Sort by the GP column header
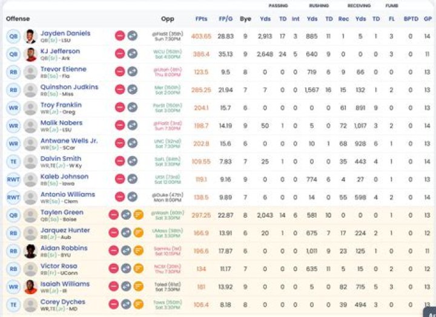Viewport: 436px width, 317px height. tap(428, 19)
